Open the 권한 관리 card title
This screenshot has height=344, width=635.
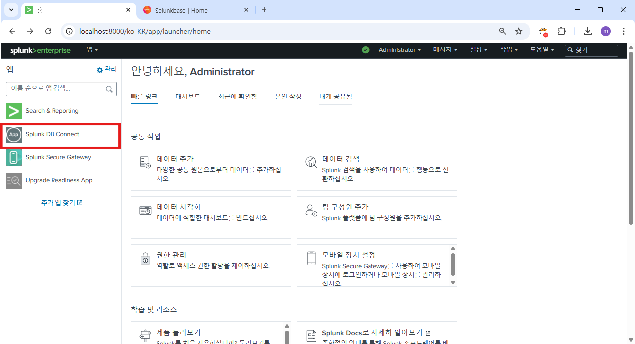point(171,255)
